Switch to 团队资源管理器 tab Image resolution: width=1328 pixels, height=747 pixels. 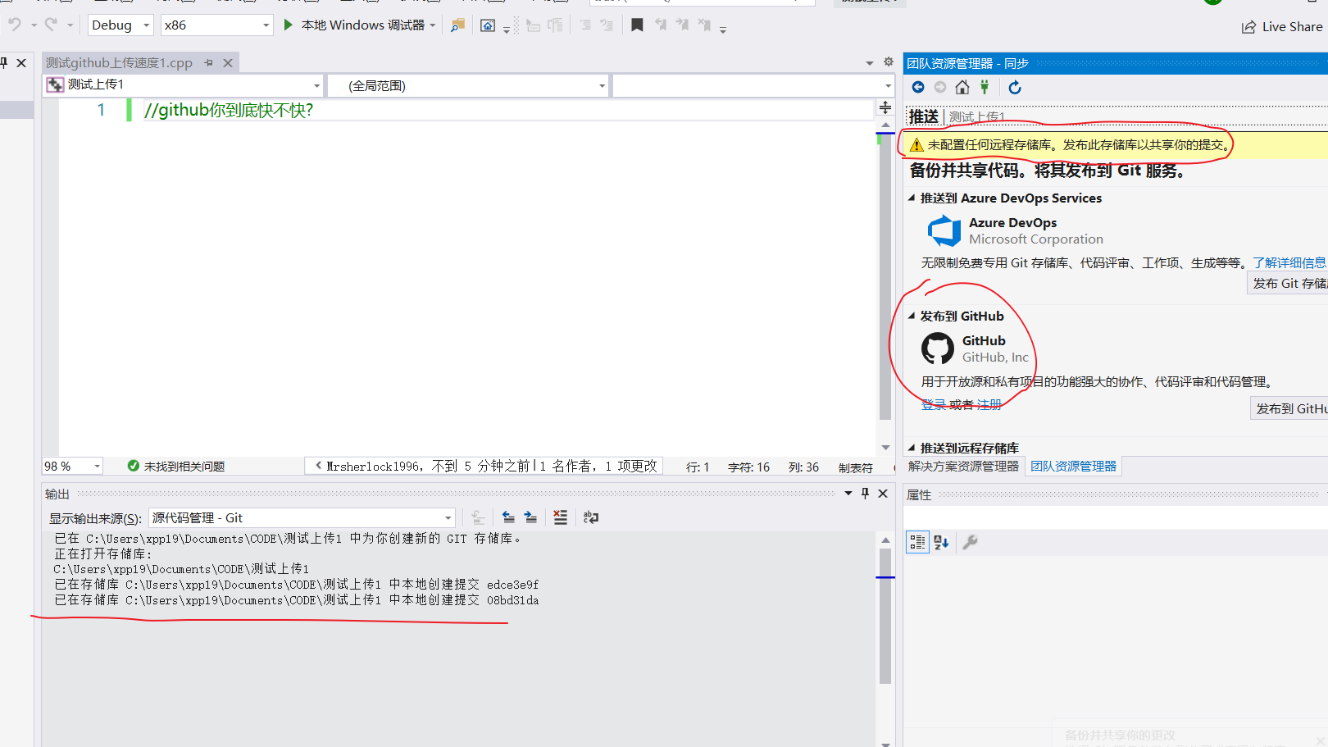coord(1074,466)
